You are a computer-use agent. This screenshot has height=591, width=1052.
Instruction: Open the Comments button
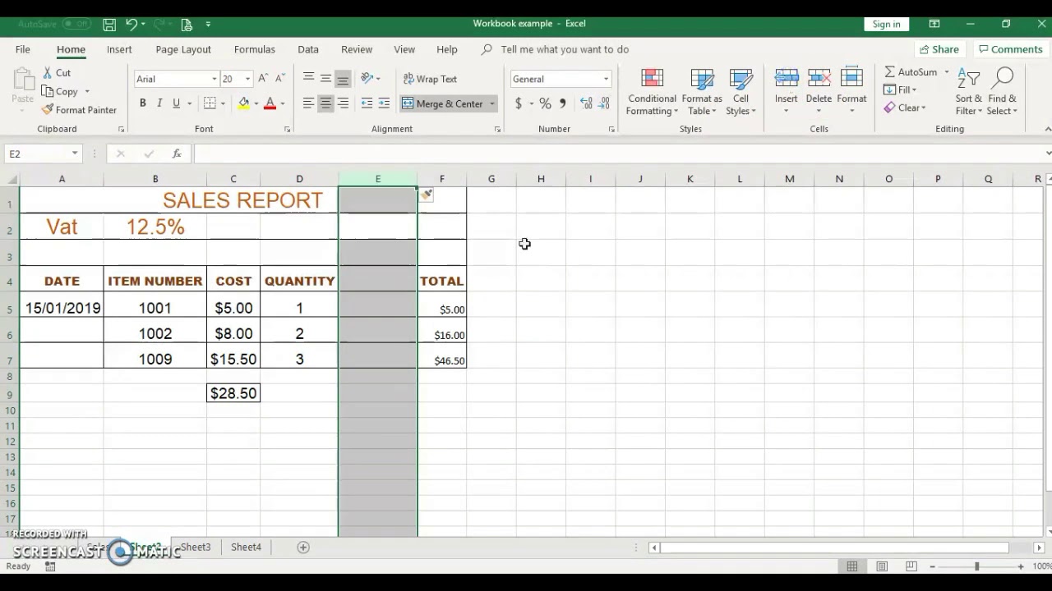pyautogui.click(x=1010, y=49)
